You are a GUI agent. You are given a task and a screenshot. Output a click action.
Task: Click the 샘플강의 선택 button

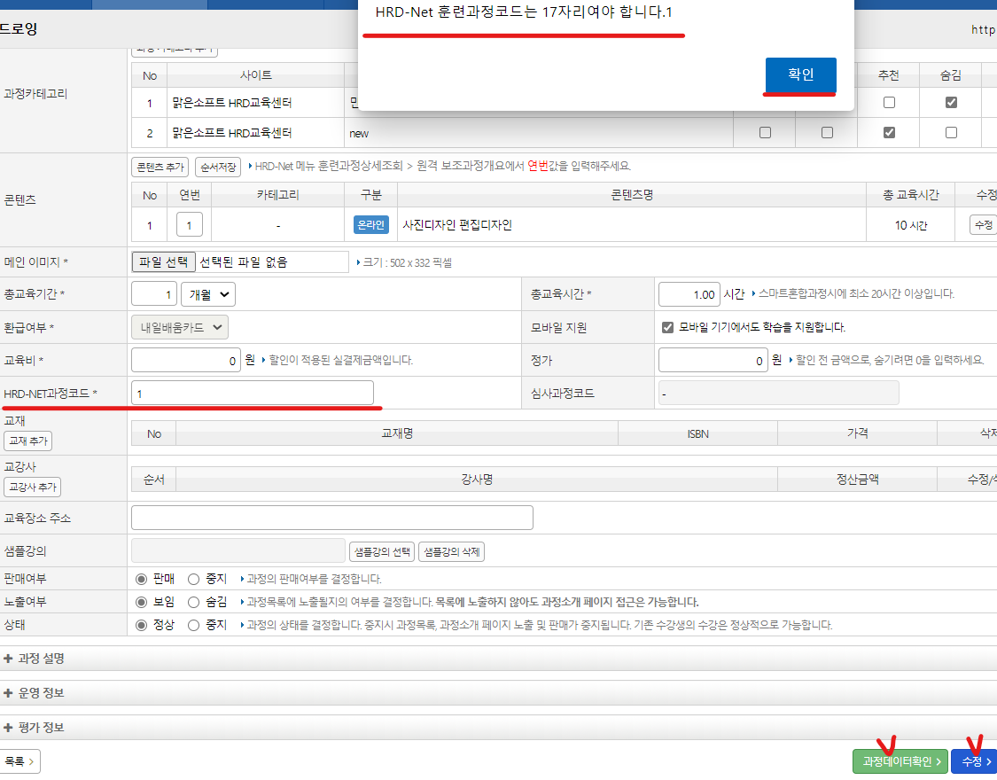[381, 552]
